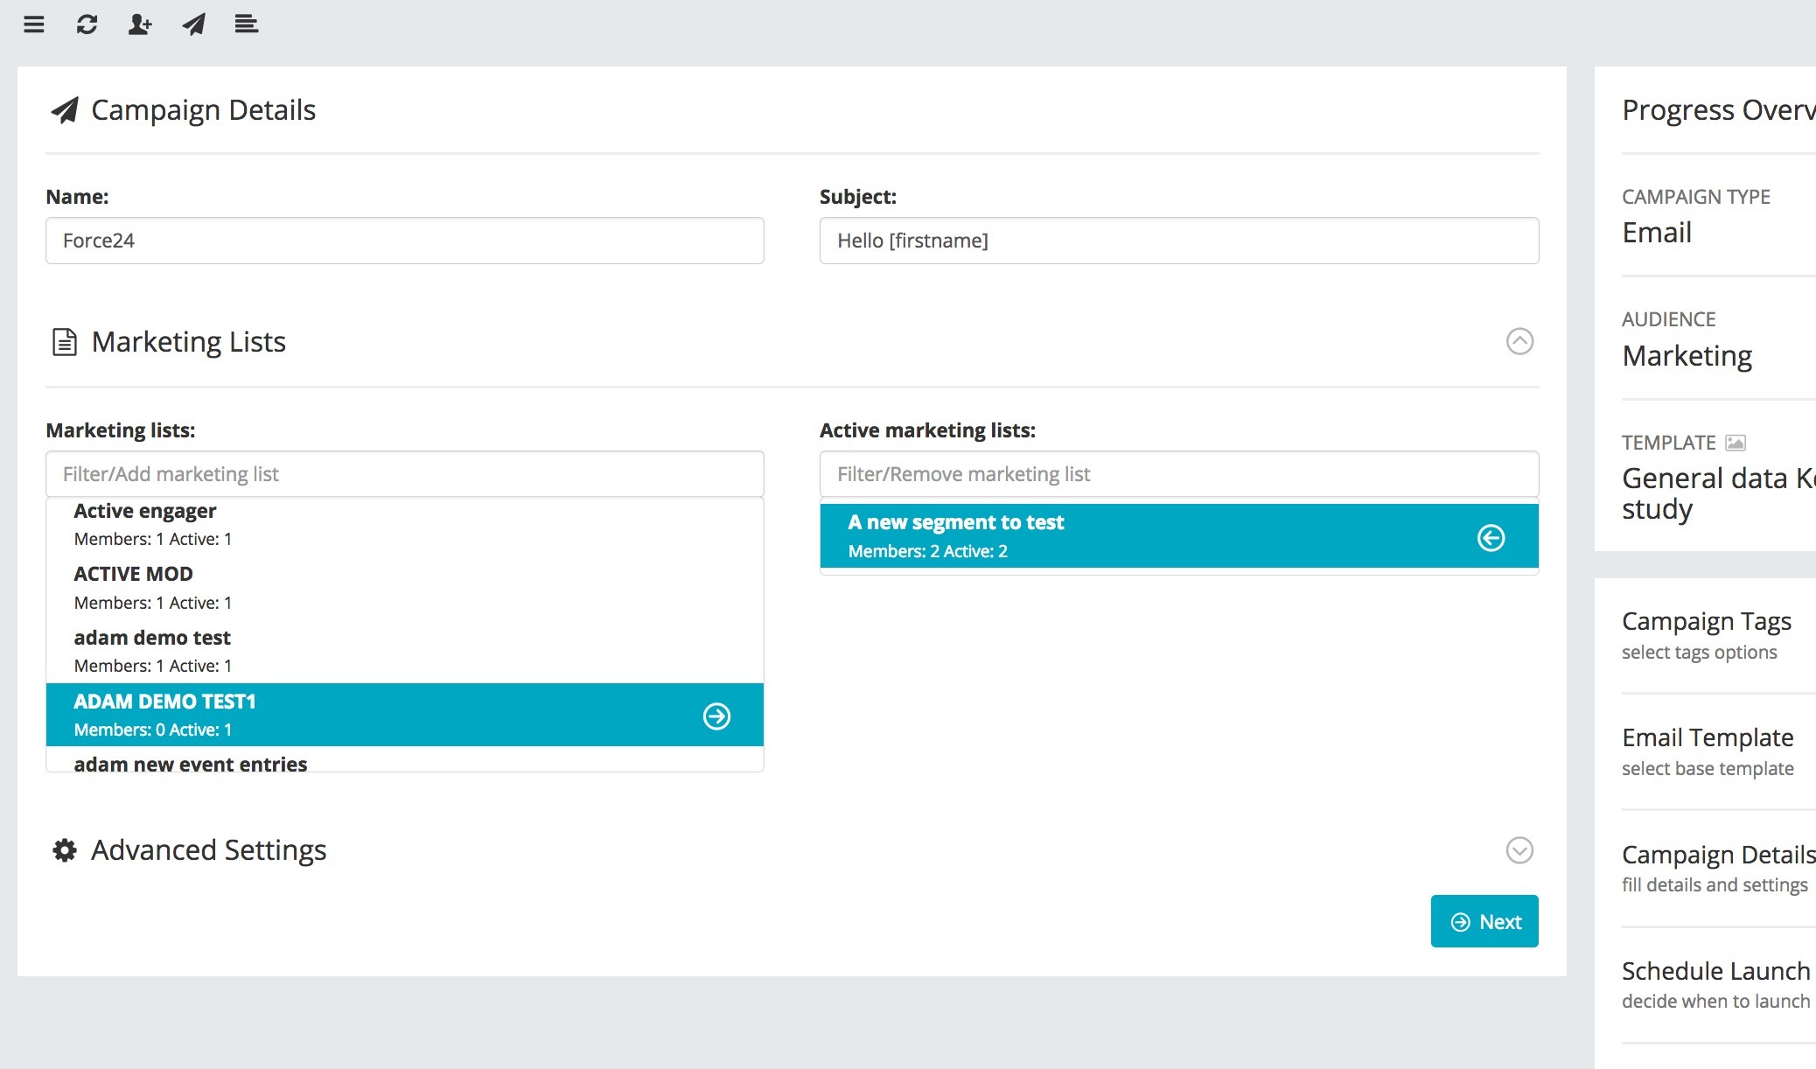Viewport: 1816px width, 1069px height.
Task: Open the Schedule Launch step
Action: (x=1718, y=984)
